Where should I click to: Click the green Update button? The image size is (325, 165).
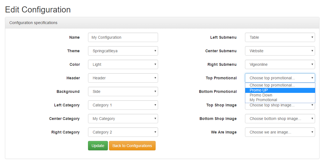click(x=98, y=146)
